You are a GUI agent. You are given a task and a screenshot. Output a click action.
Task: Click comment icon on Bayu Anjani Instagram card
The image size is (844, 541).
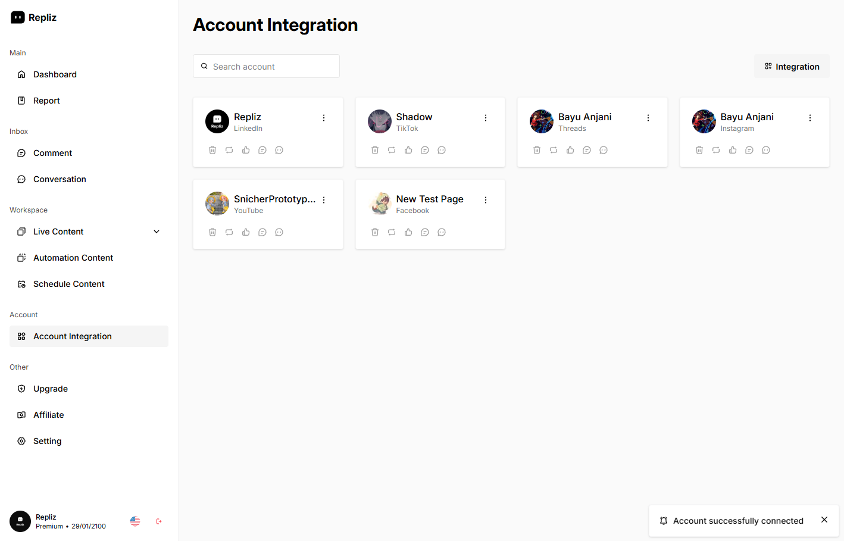click(x=749, y=150)
